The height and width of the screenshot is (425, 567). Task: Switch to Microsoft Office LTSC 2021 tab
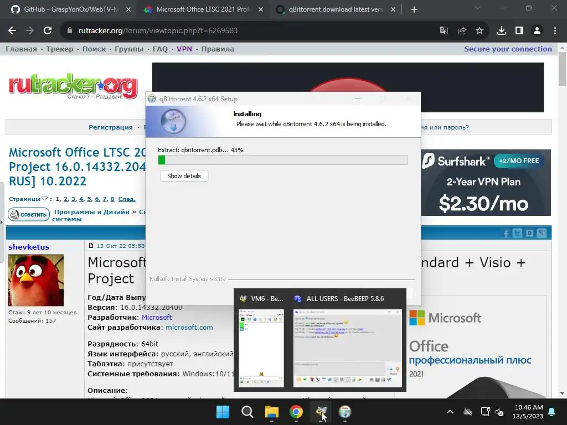204,10
